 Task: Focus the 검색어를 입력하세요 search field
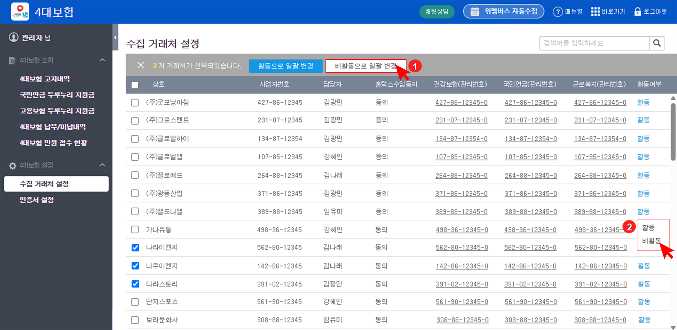click(x=595, y=43)
